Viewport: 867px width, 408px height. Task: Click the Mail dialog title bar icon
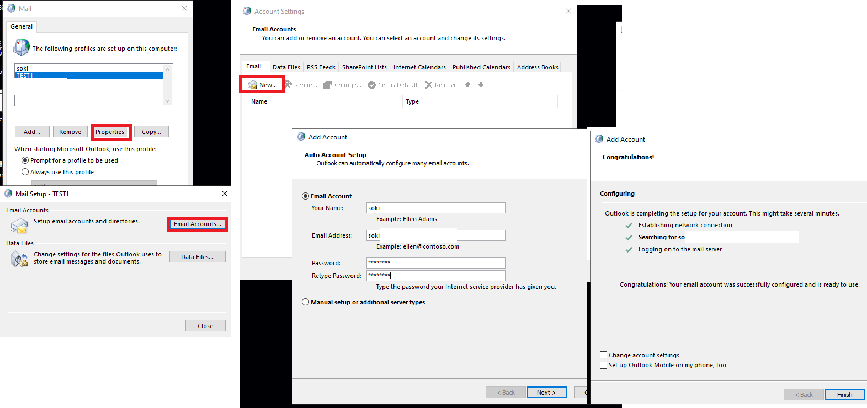click(12, 8)
